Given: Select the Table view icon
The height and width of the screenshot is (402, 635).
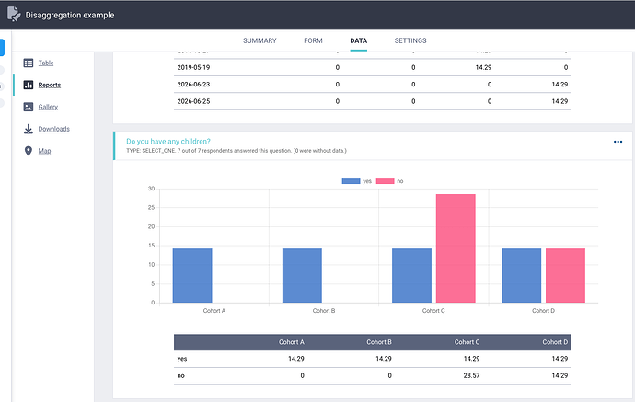Looking at the screenshot, I should 29,63.
